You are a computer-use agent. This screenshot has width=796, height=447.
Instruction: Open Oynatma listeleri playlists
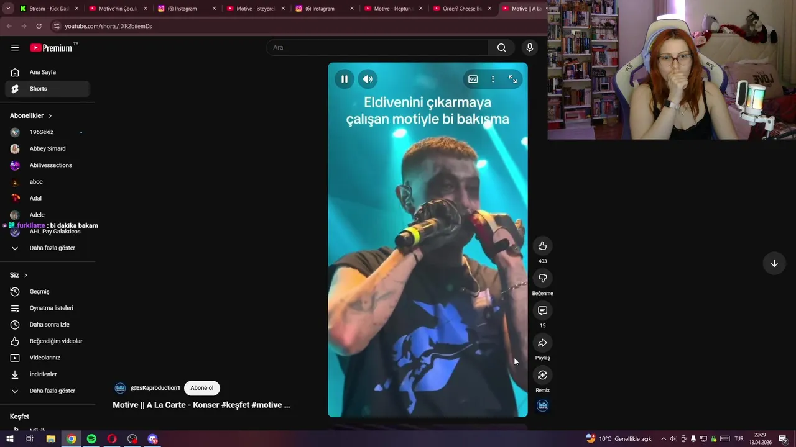47,308
